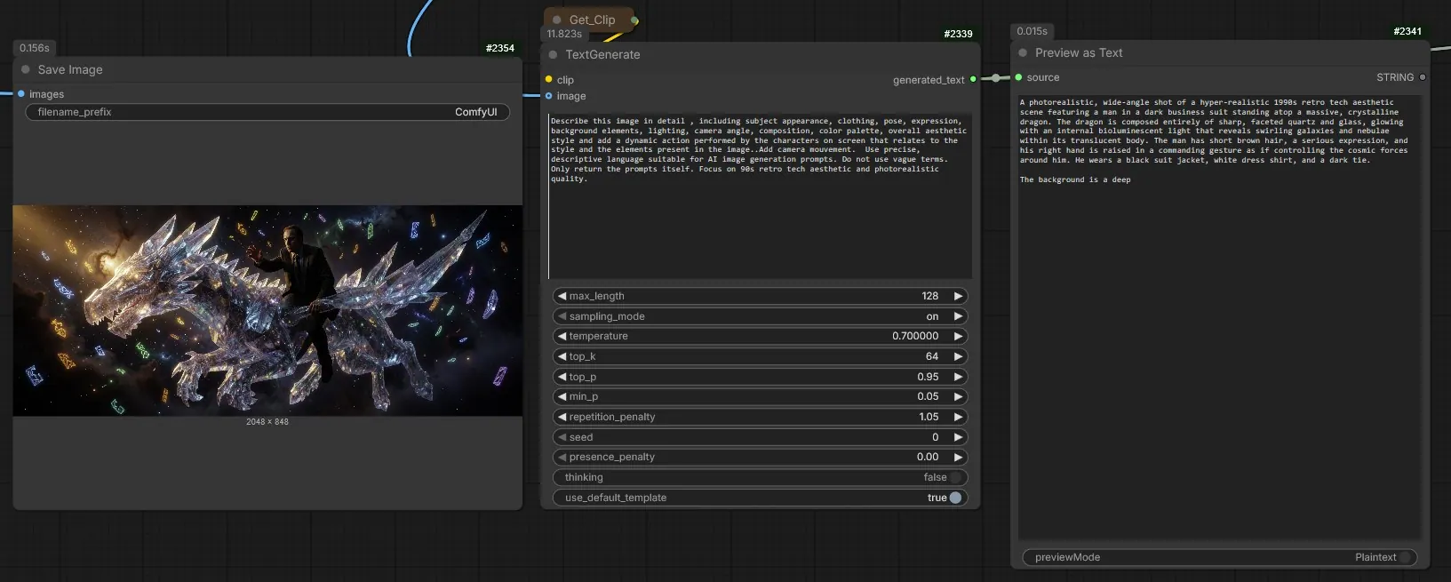This screenshot has width=1451, height=582.
Task: Click the Get_Clip node label
Action: coord(592,20)
